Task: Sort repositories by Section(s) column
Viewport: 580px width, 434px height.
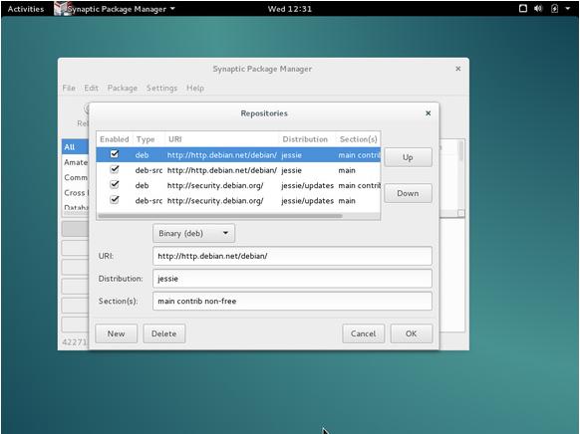Action: point(358,139)
